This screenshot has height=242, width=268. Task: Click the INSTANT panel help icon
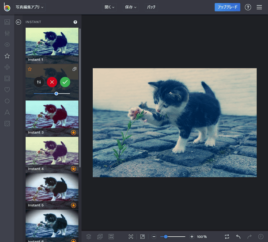tap(75, 22)
